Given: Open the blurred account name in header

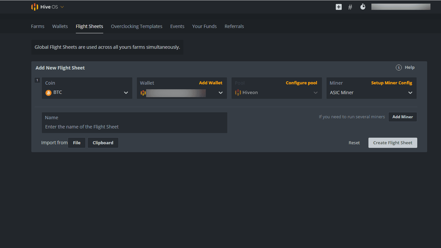Looking at the screenshot, I should (x=401, y=7).
